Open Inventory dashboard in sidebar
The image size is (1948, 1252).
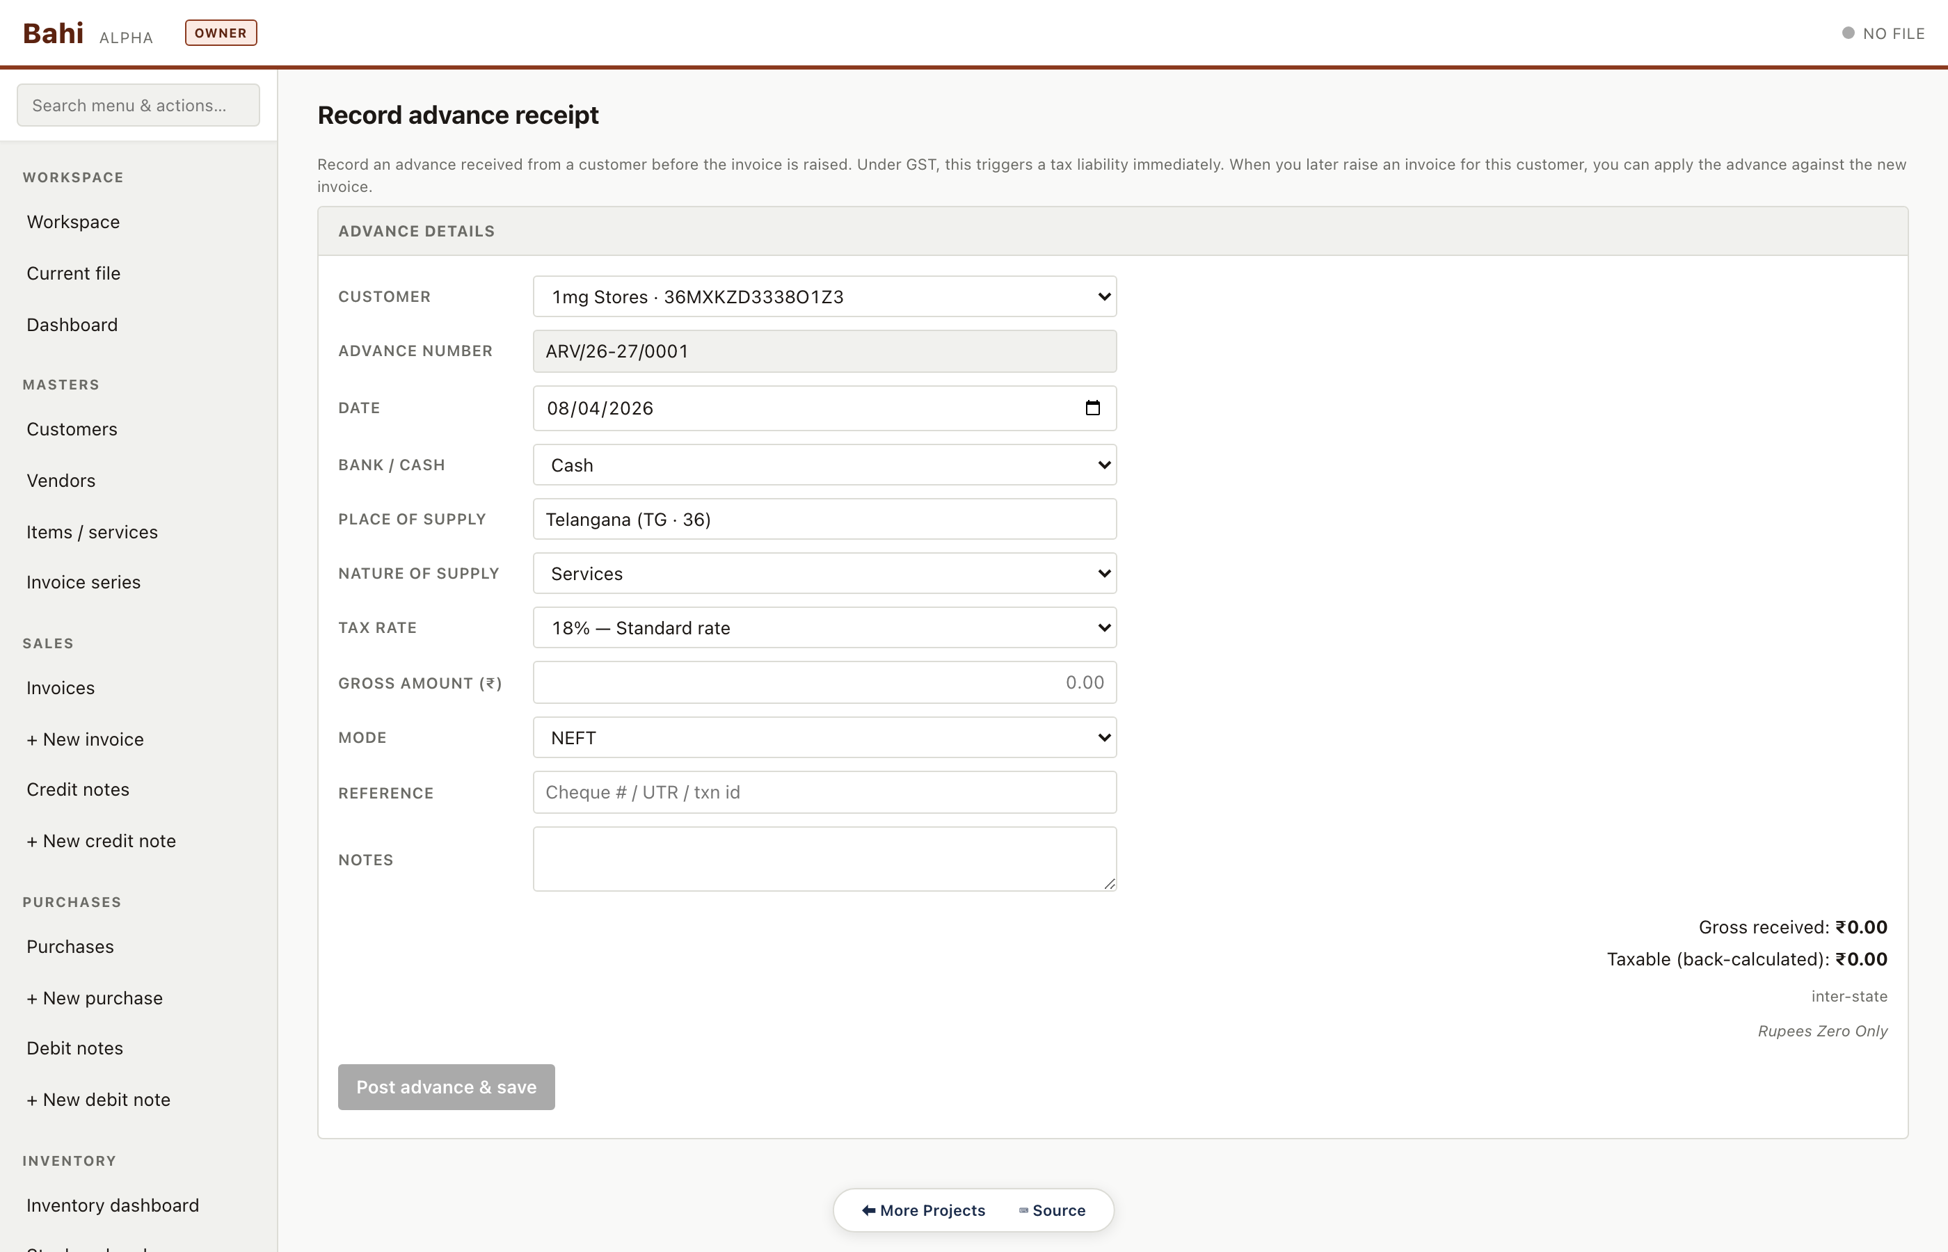pyautogui.click(x=112, y=1205)
